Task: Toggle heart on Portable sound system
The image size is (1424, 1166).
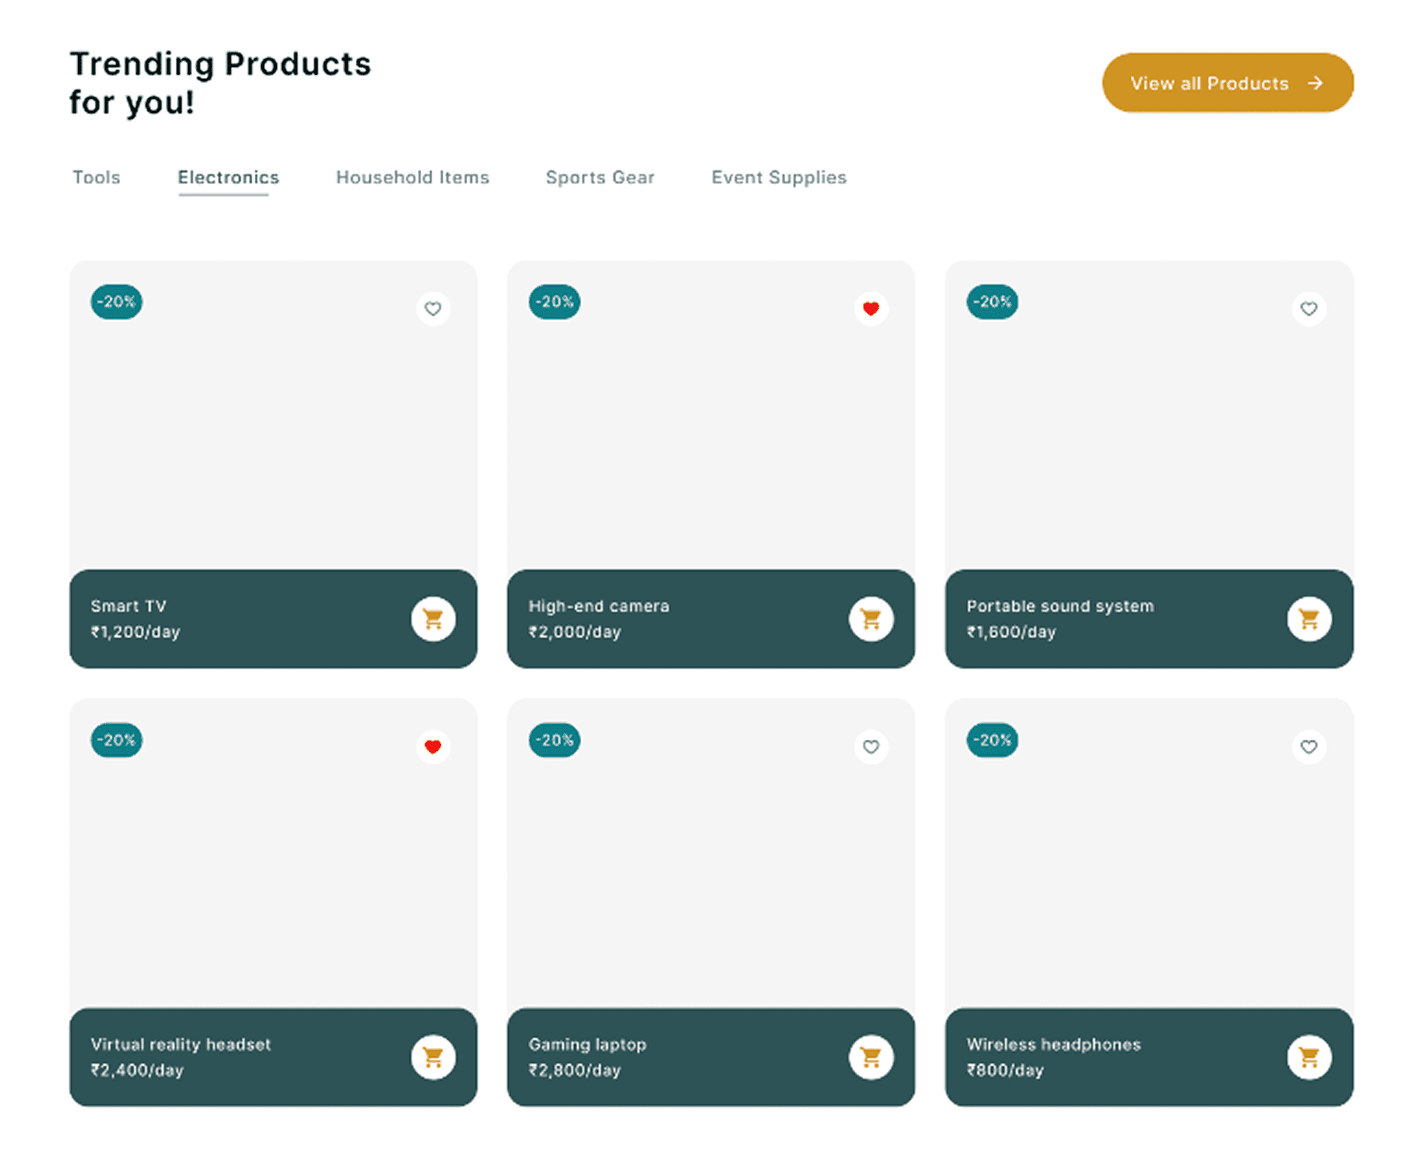Action: (x=1309, y=308)
